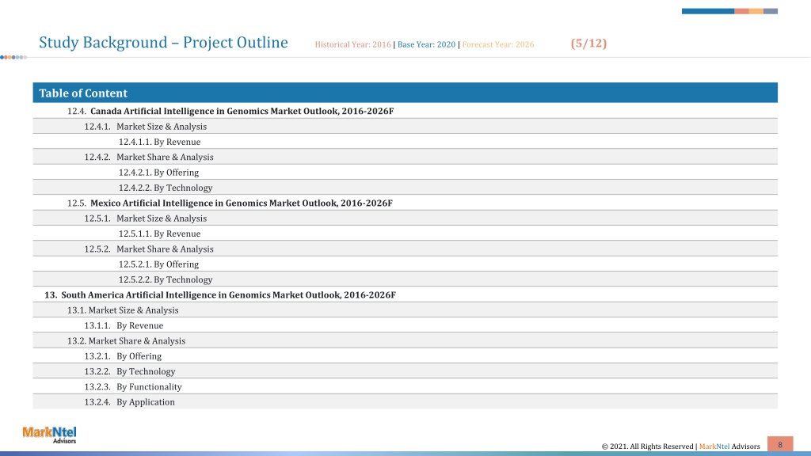Select row 12.5.2. Market Share & Analysis
The height and width of the screenshot is (456, 811).
[x=405, y=249]
